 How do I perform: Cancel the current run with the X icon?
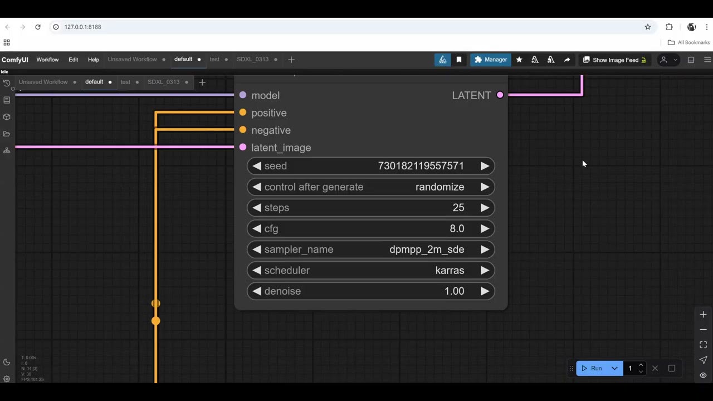655,368
